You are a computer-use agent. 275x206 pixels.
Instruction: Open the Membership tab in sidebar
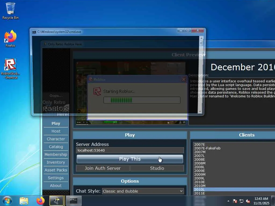click(x=56, y=154)
